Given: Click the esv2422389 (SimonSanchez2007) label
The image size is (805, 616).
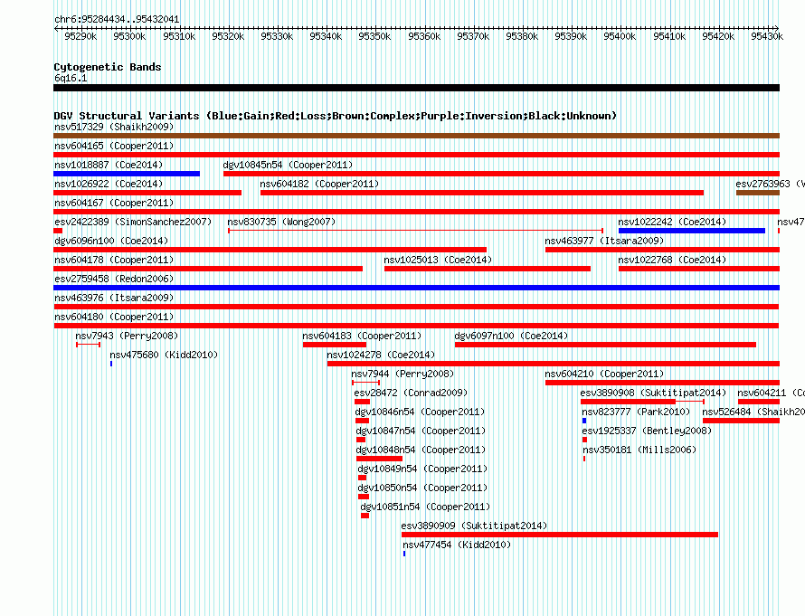Looking at the screenshot, I should coord(133,222).
